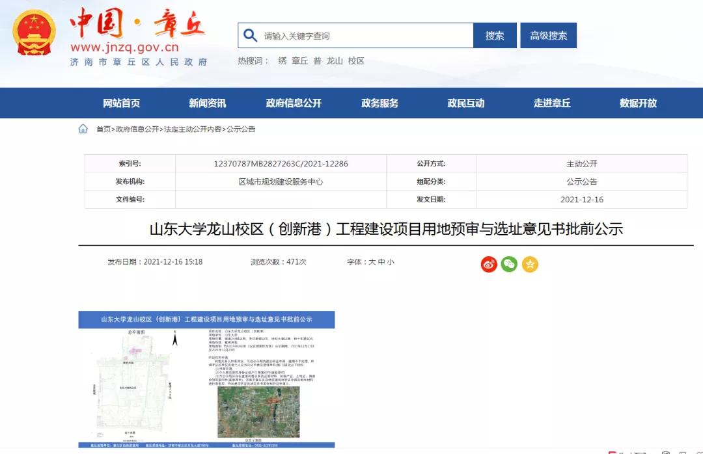The width and height of the screenshot is (703, 454).
Task: Click the magnifier icon in the search bar
Action: click(249, 35)
